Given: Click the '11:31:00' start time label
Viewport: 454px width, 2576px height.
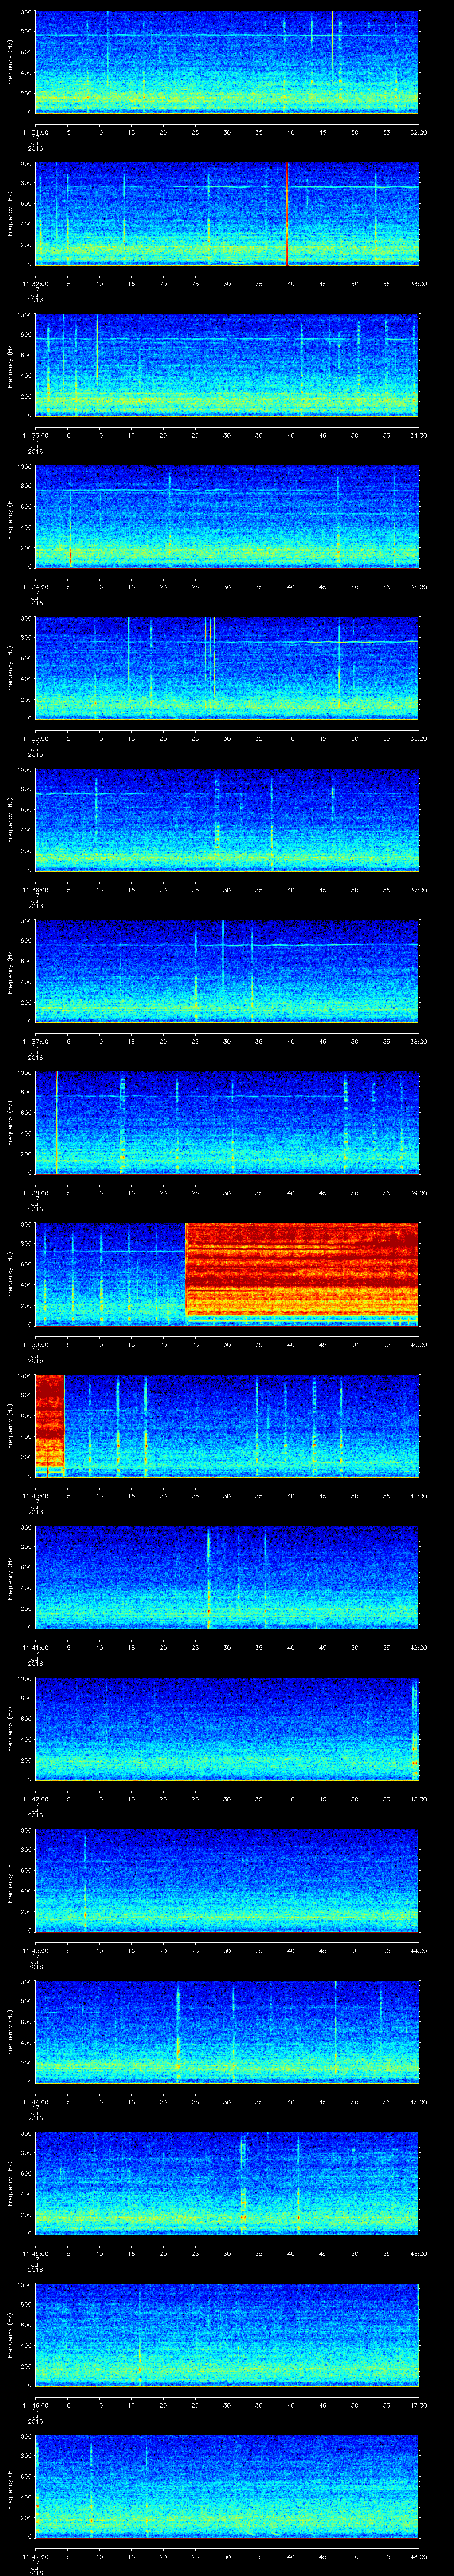Looking at the screenshot, I should click(35, 132).
